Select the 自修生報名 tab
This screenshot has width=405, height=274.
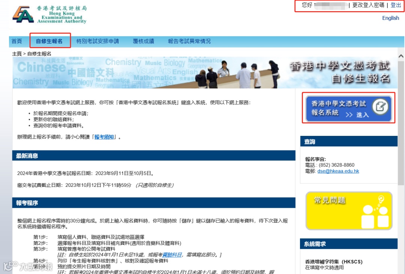[49, 41]
